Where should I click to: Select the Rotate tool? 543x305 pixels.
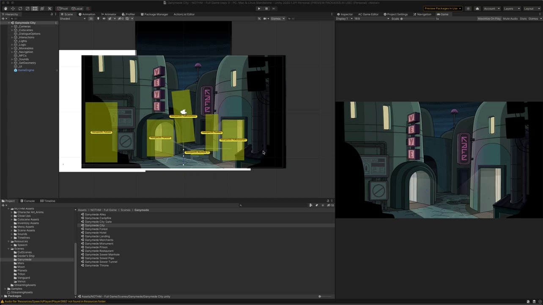click(x=20, y=8)
